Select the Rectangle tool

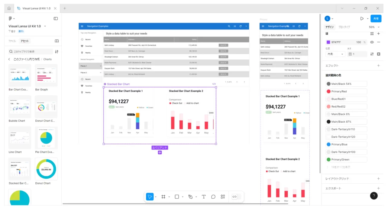point(177,196)
